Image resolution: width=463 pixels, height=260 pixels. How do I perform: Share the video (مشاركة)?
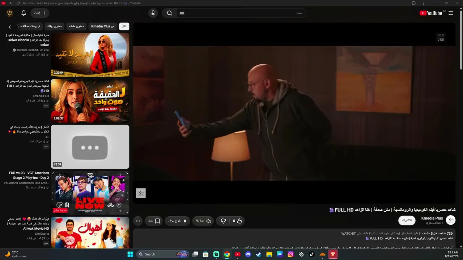[204, 221]
